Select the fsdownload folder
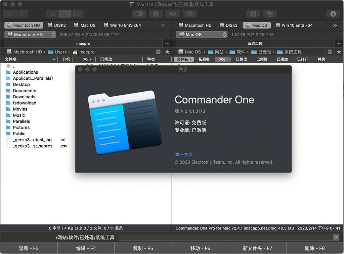 (x=25, y=103)
